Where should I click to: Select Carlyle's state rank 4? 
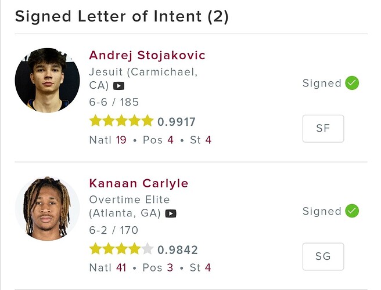[208, 268]
